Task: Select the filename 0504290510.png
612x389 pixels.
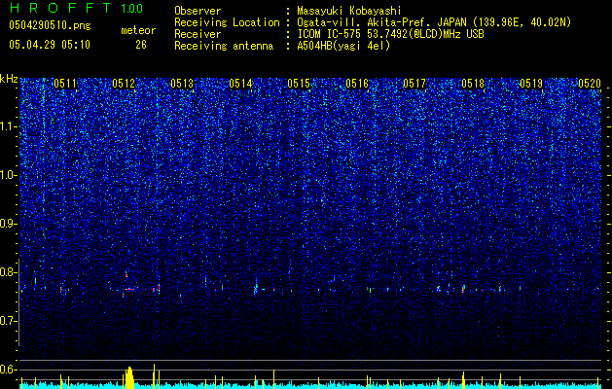Action: pyautogui.click(x=50, y=26)
